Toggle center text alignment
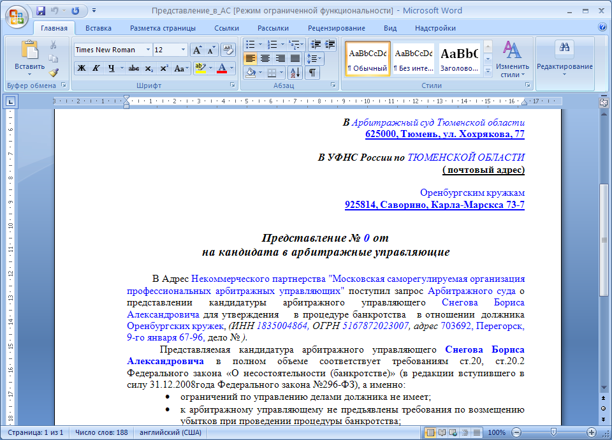The width and height of the screenshot is (612, 440). [x=265, y=58]
